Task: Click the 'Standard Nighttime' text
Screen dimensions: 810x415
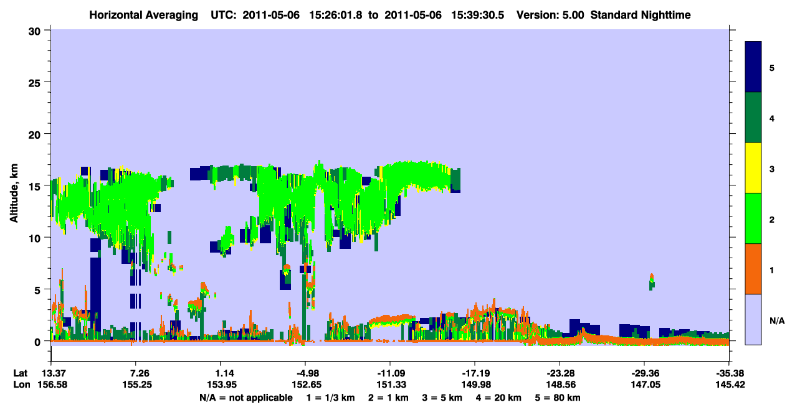Action: pos(641,14)
